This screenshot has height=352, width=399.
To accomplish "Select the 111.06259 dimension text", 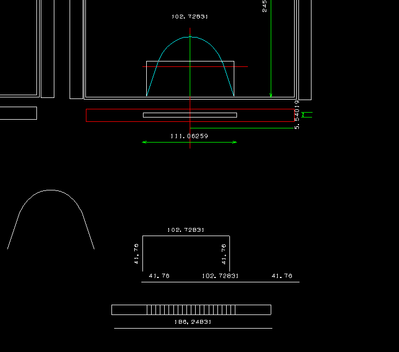I will tap(189, 136).
